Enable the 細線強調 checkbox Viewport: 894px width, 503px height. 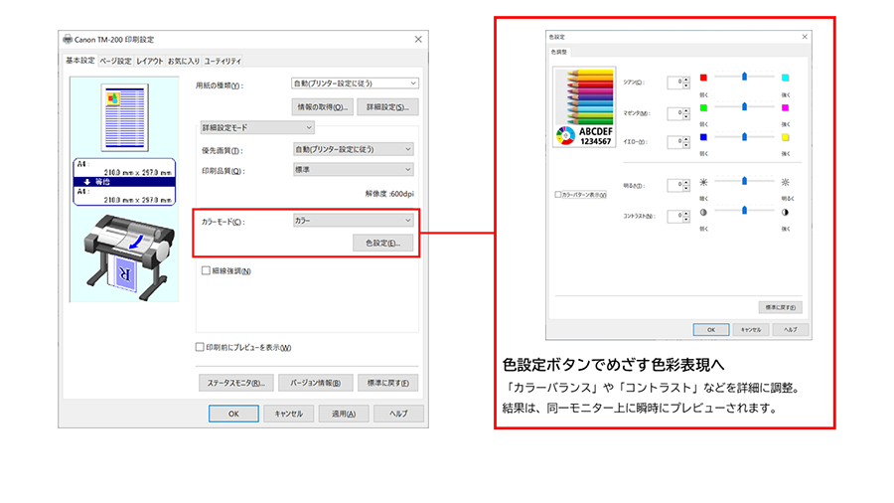[x=206, y=270]
